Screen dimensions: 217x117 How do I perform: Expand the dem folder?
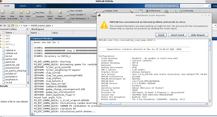1,35
